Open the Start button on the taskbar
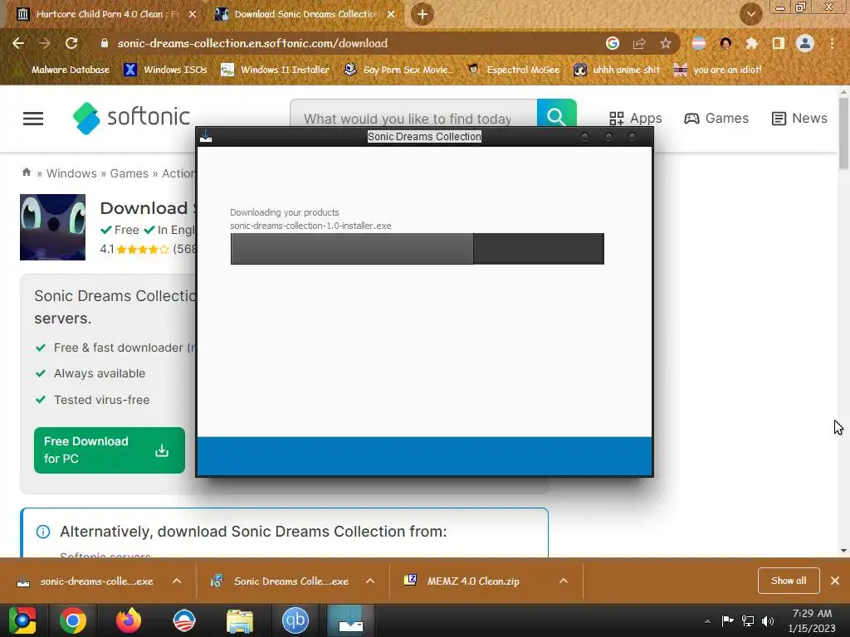Screen dimensions: 850x637 click(22, 620)
